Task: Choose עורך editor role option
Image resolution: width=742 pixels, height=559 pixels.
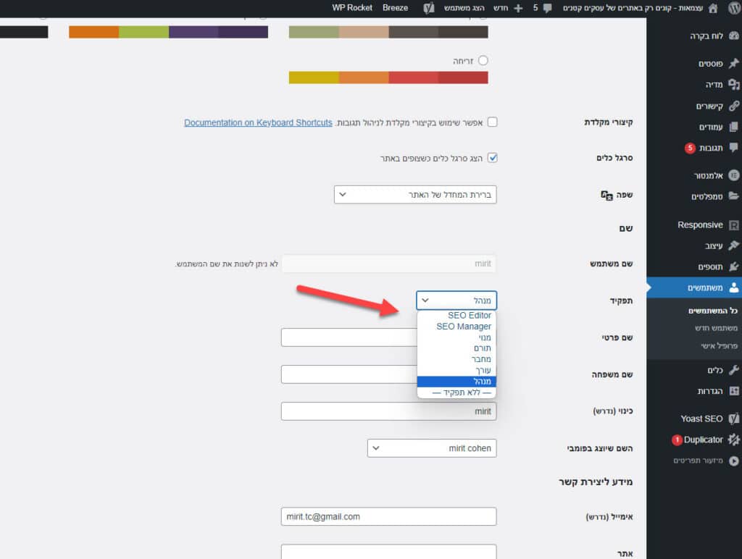Action: [457, 370]
